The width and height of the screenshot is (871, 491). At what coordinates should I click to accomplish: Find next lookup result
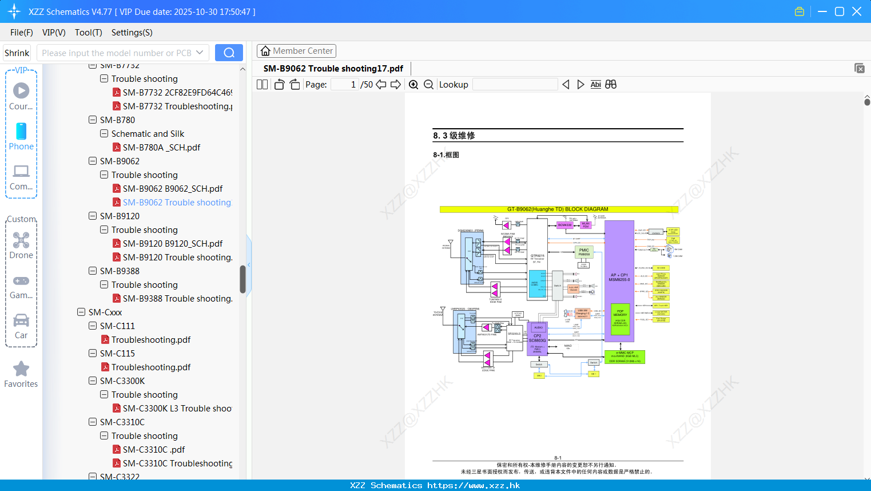click(580, 85)
